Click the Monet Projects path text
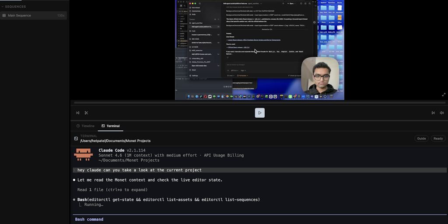 [x=115, y=141]
